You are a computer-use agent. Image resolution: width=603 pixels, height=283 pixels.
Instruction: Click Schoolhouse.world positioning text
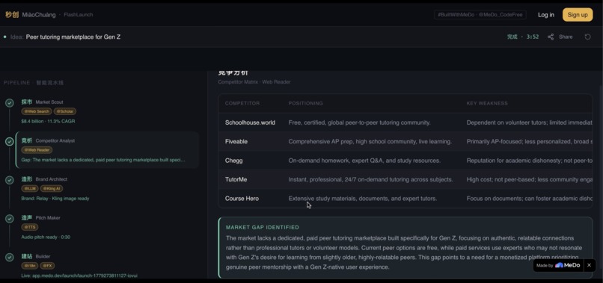(x=360, y=122)
